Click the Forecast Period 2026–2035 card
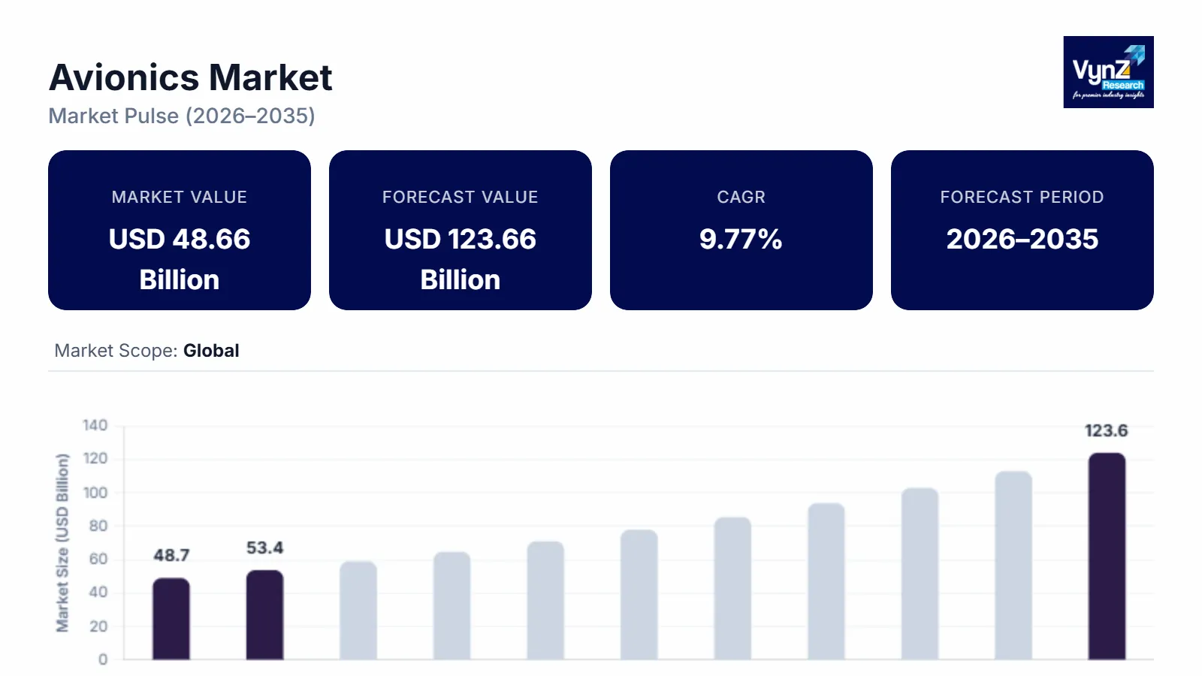Image resolution: width=1202 pixels, height=676 pixels. tap(1022, 230)
